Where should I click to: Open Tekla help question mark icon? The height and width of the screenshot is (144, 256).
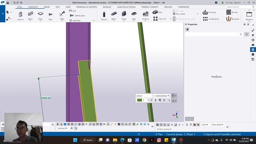click(x=216, y=2)
